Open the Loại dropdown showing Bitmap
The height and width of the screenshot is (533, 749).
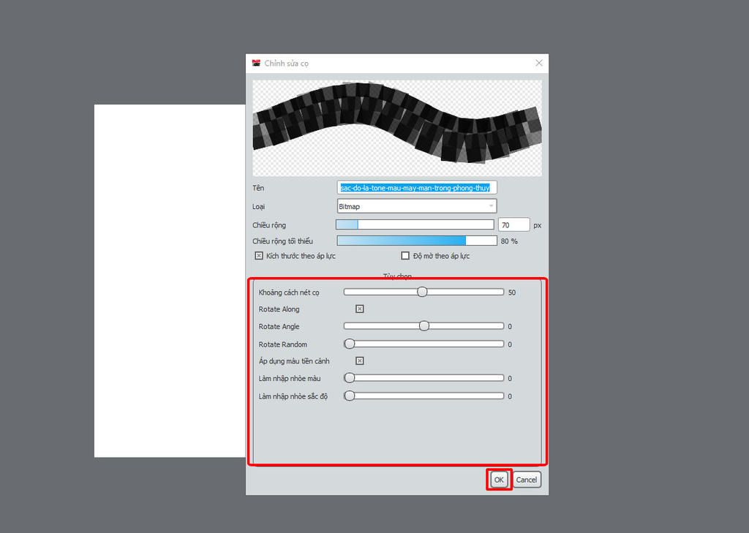[416, 206]
